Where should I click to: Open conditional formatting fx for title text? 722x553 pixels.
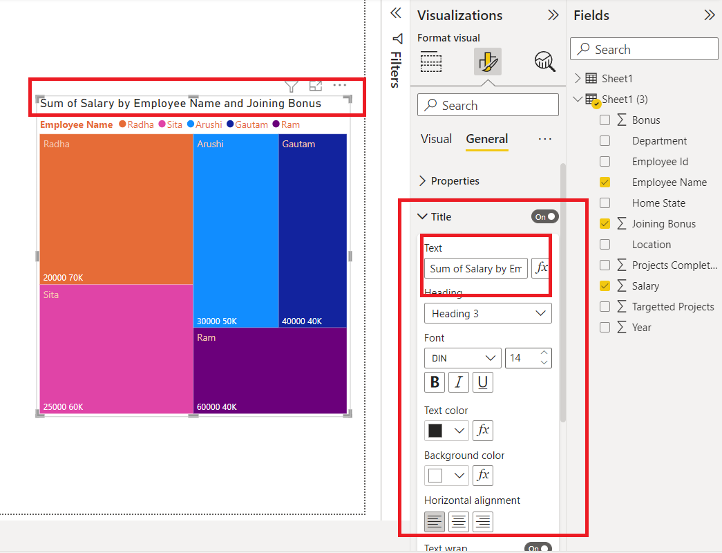click(542, 268)
